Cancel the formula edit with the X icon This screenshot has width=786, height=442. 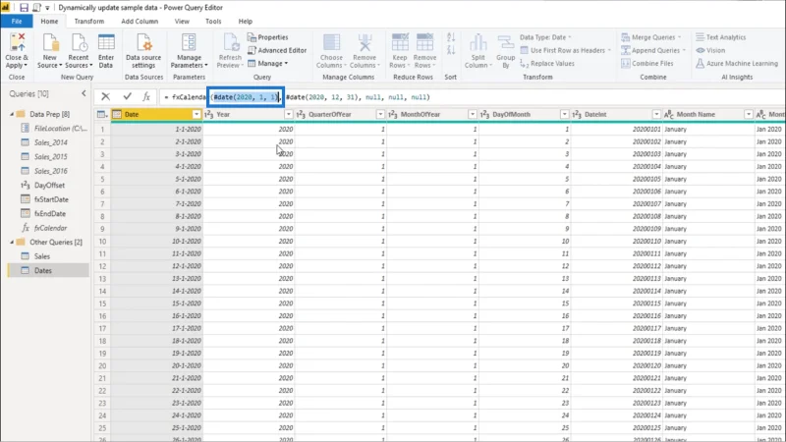point(105,96)
